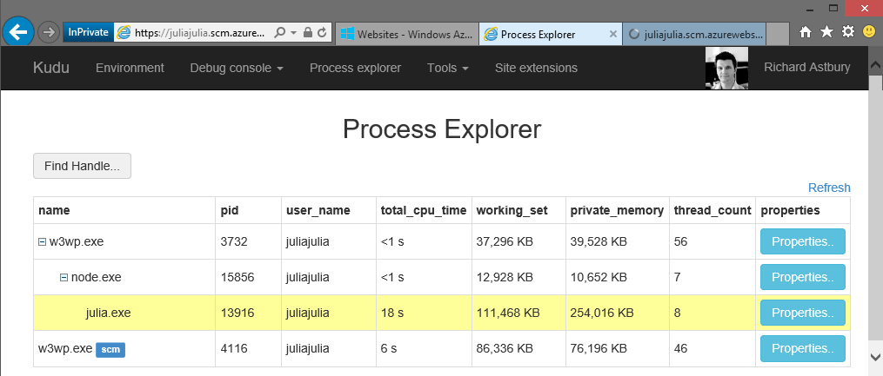Image resolution: width=883 pixels, height=376 pixels.
Task: Switch to the Websites - Windows Azure tab
Action: tap(406, 34)
